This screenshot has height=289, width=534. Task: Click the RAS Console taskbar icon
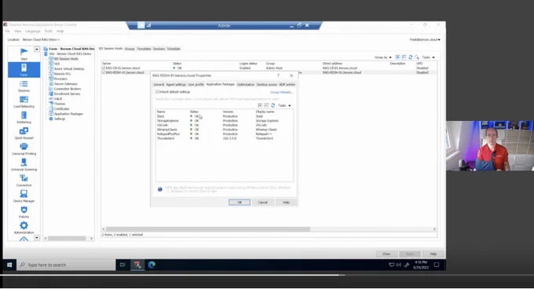[x=137, y=265]
